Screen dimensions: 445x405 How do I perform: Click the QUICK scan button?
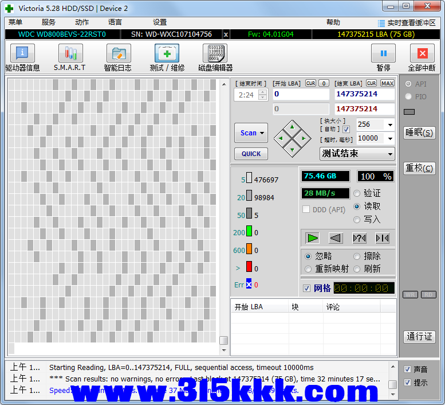coord(251,154)
